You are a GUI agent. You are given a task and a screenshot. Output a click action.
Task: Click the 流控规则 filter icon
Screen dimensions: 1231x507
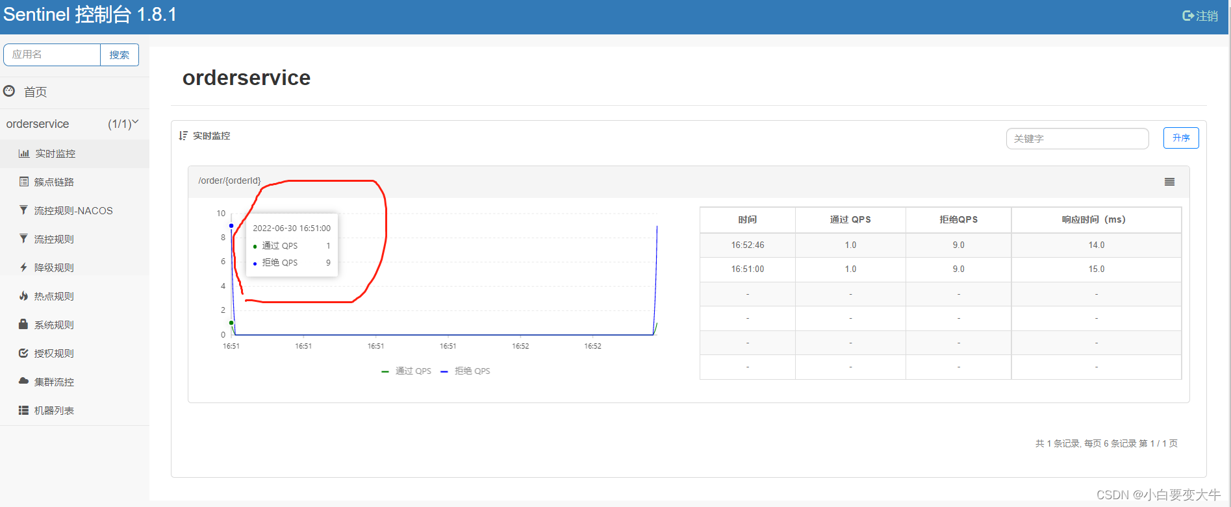[24, 239]
